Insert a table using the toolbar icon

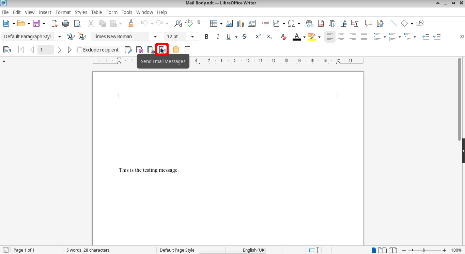click(214, 23)
